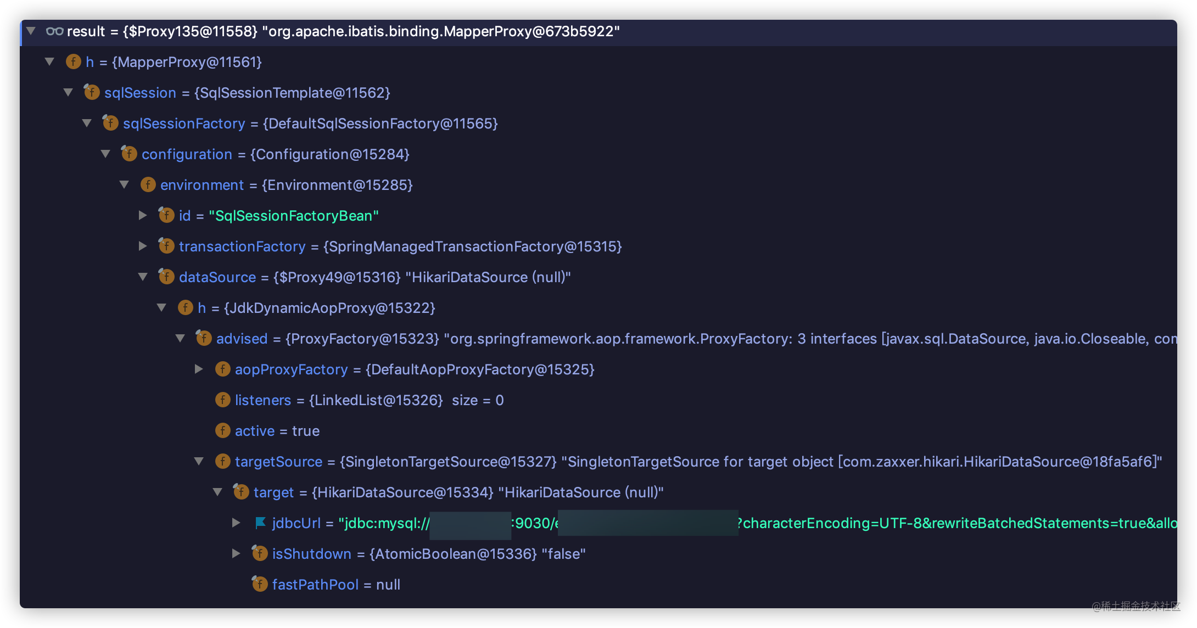Click the field icon beside fastPathPool
This screenshot has width=1197, height=628.
(x=260, y=584)
